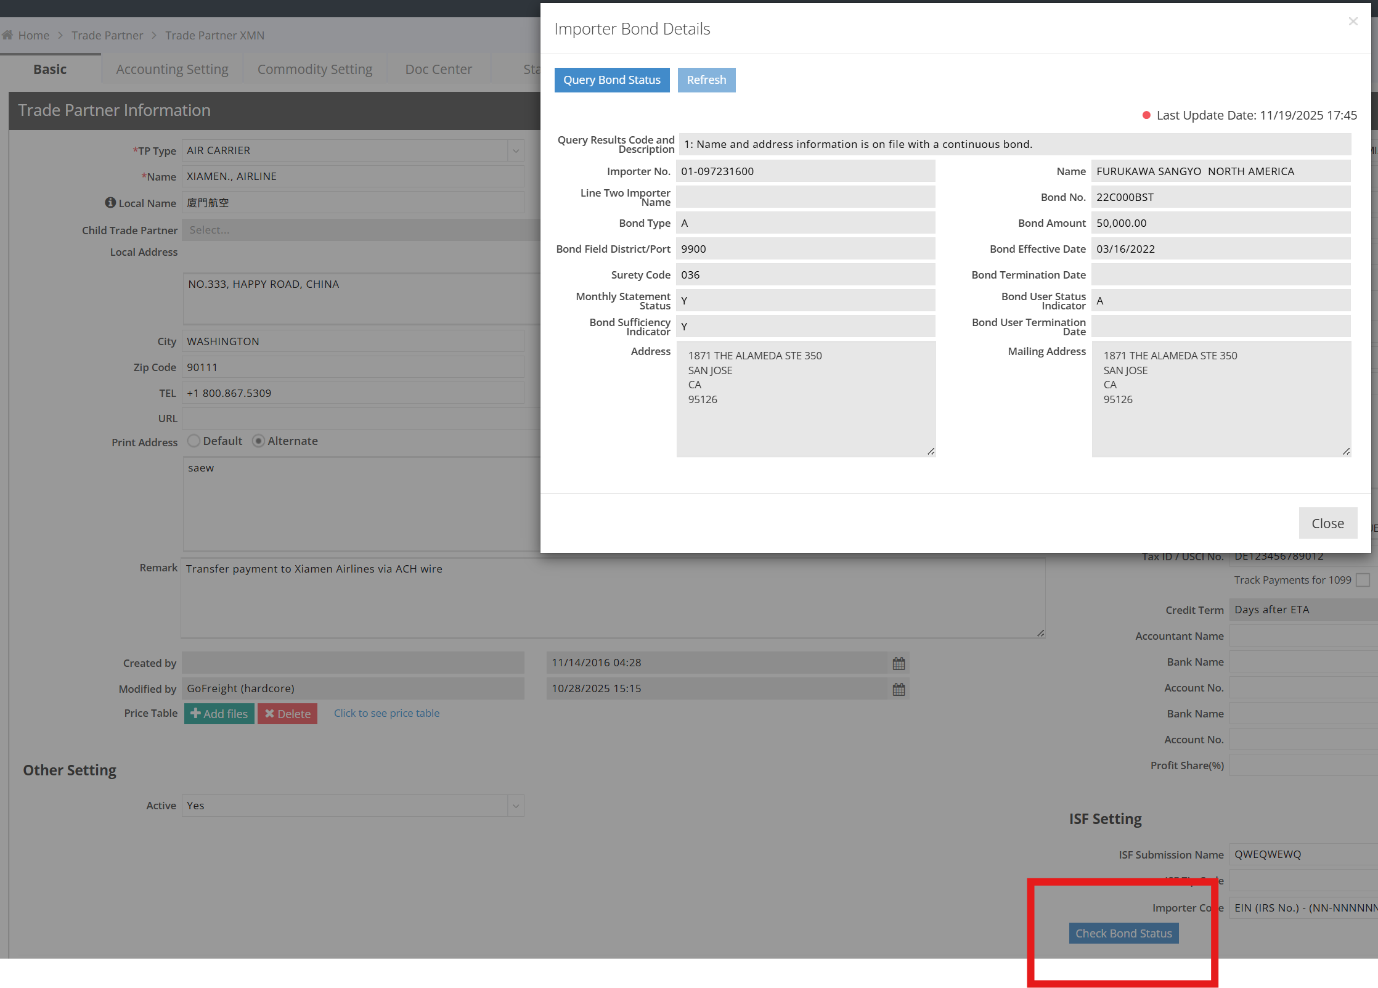Click the Query Bond Status button
This screenshot has width=1378, height=988.
[x=611, y=80]
